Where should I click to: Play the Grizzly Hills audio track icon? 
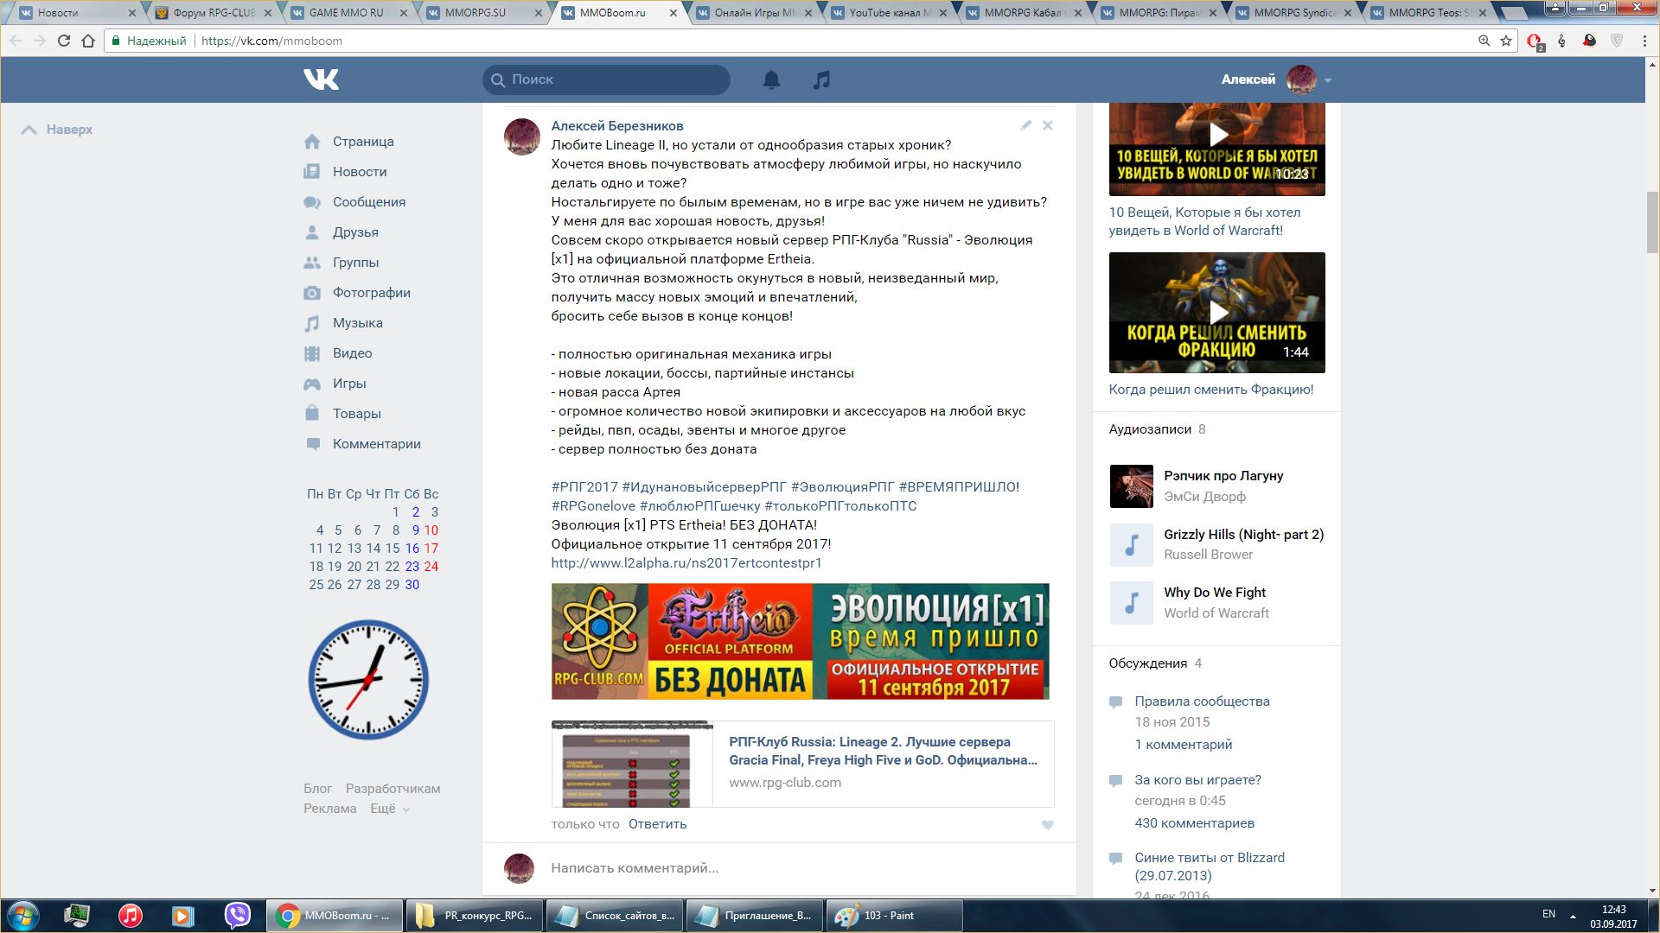pos(1131,544)
